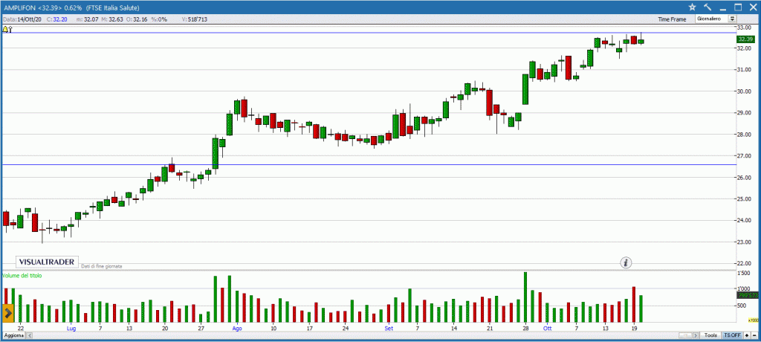
Task: Click the tall green candle at 28 September
Action: pos(525,89)
